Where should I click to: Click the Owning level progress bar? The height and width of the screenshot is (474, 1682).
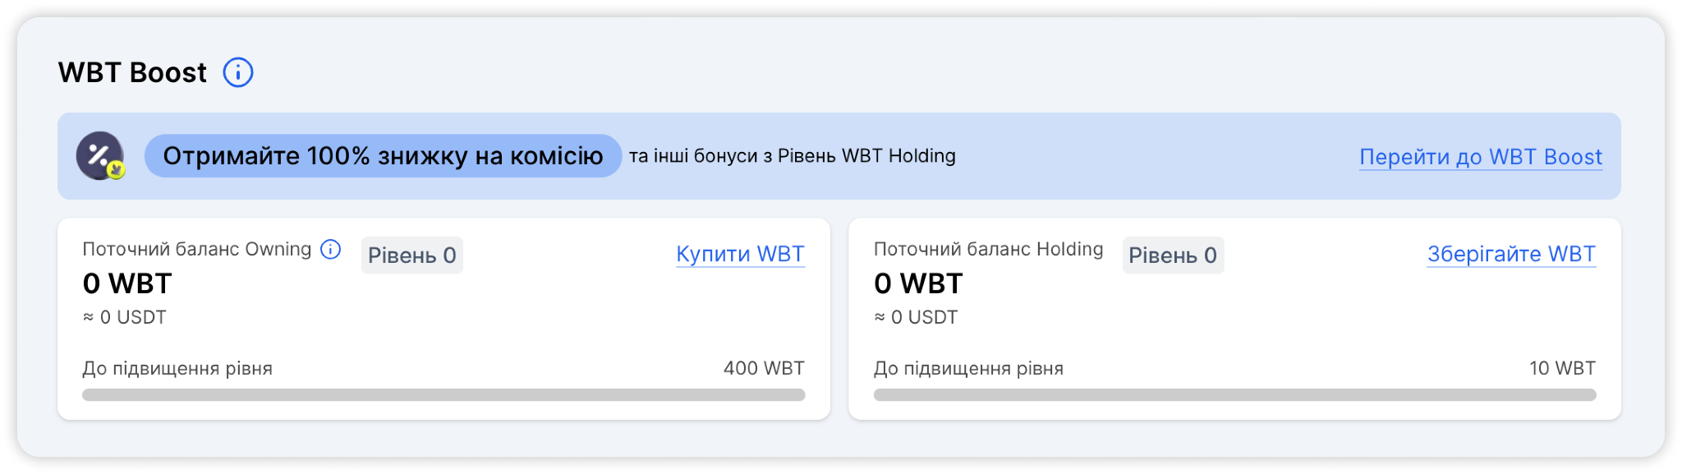coord(443,395)
